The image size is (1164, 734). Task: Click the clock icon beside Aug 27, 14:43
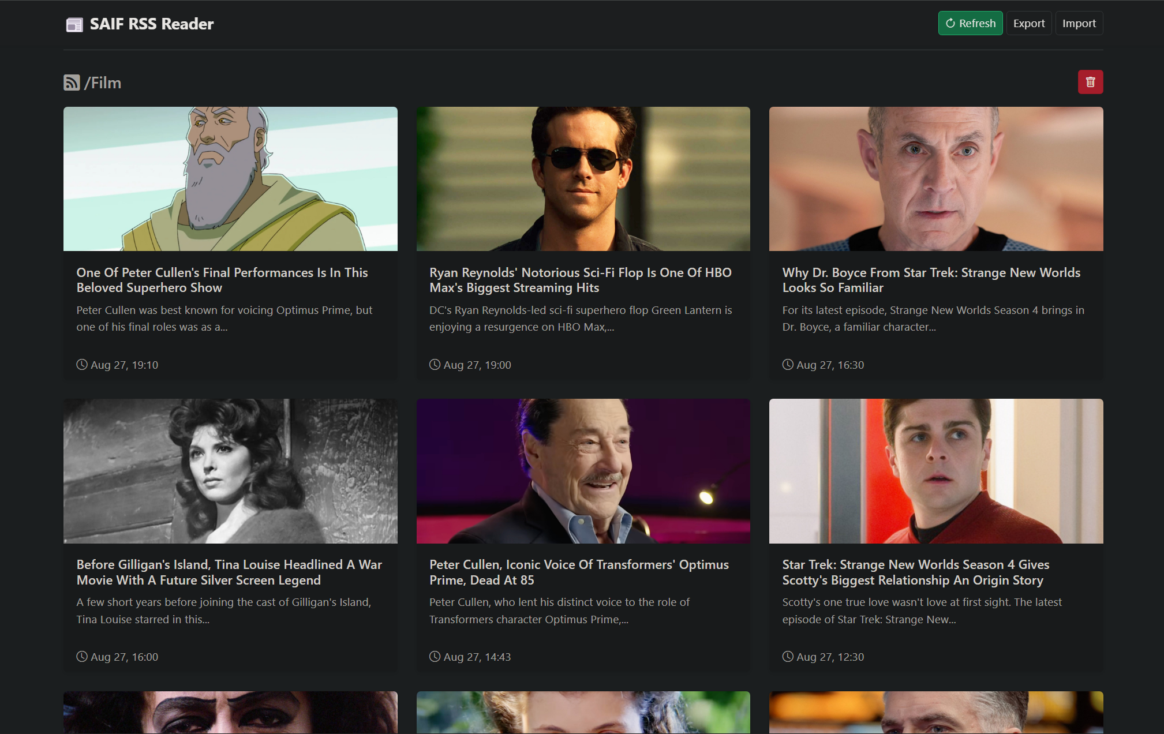(435, 657)
